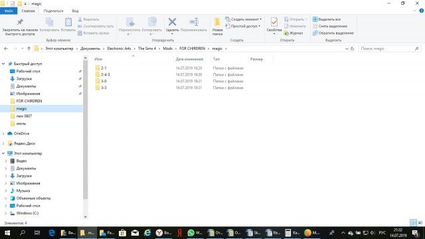Open Музыка under Этот компьютер
425x239 pixels.
pos(23,191)
